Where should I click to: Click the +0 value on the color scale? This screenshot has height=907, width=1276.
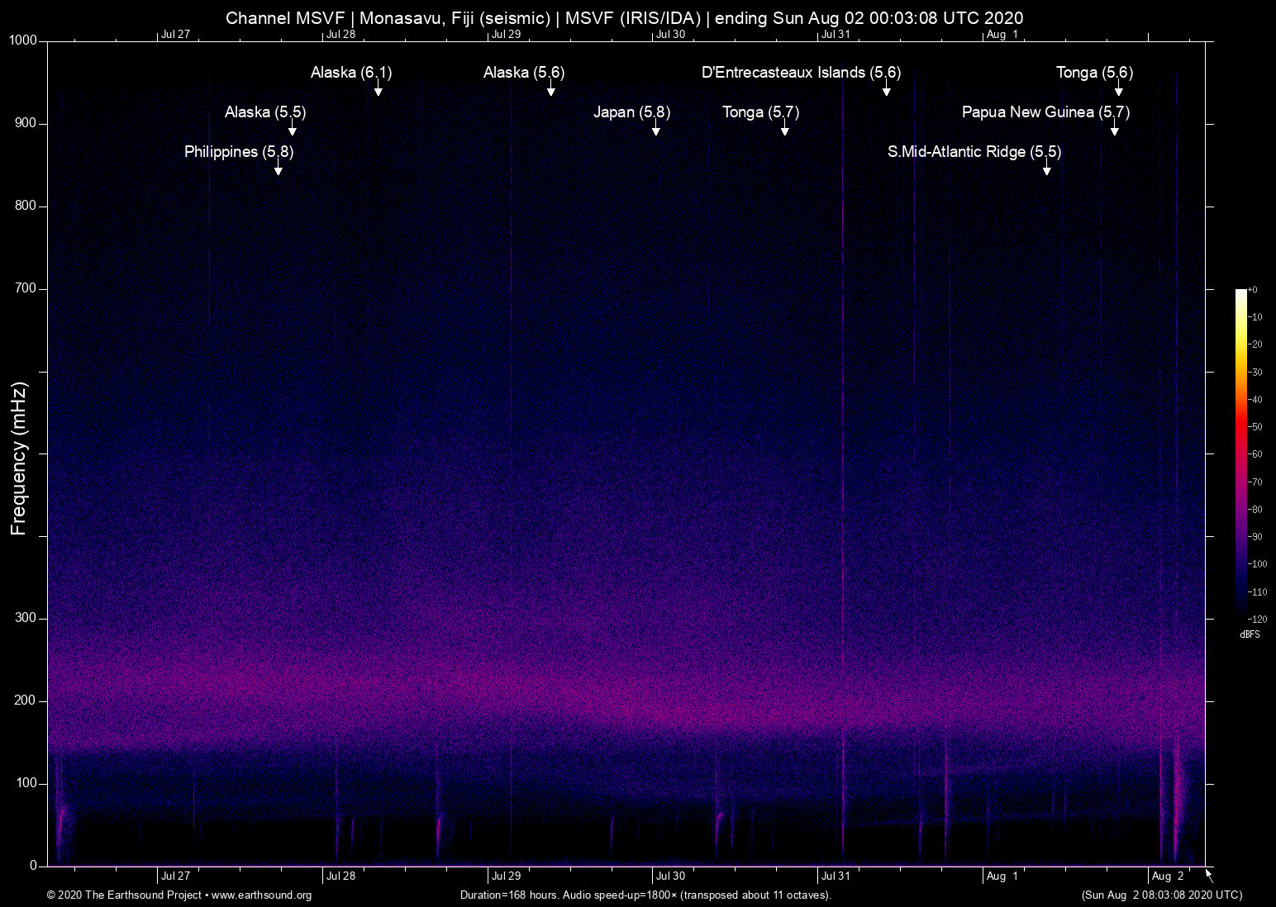coord(1253,290)
